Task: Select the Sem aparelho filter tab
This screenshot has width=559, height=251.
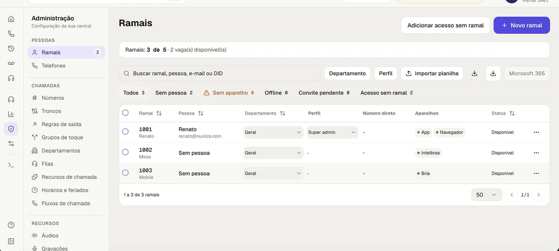Action: coord(229,93)
